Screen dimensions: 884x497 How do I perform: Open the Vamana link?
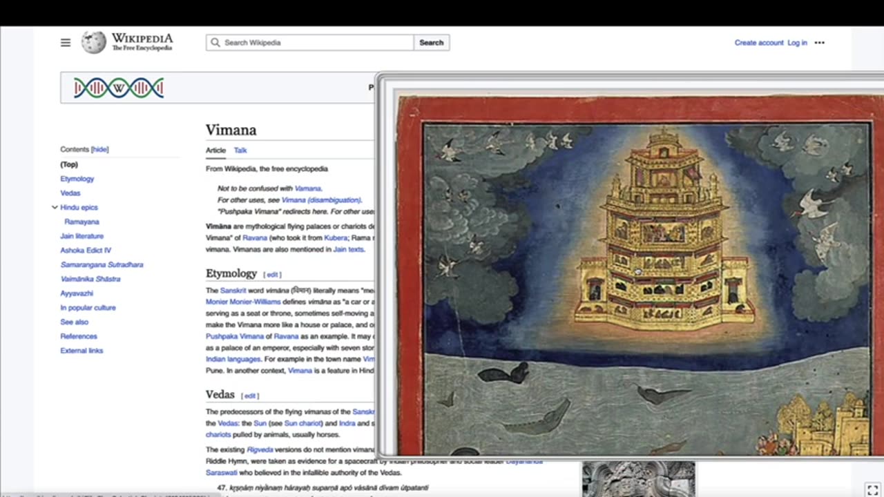307,188
